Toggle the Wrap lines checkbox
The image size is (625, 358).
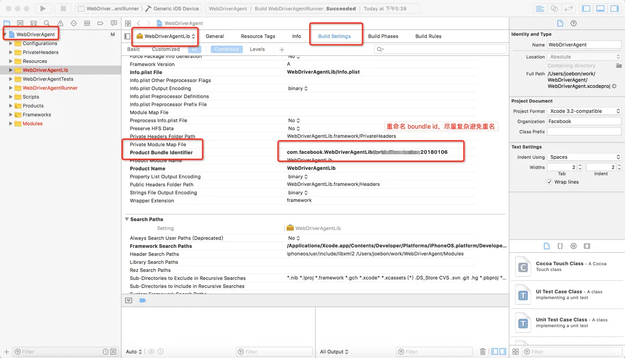click(550, 182)
